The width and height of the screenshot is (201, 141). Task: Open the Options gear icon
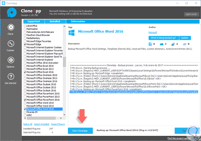(x=11, y=60)
